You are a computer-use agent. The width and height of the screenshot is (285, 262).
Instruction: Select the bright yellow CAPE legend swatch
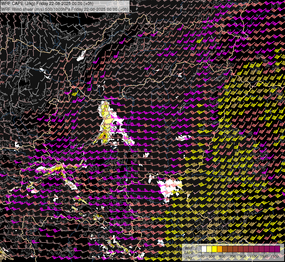click(215, 249)
